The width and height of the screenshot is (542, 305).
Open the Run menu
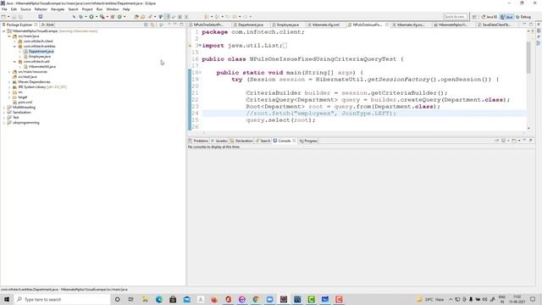[x=99, y=9]
